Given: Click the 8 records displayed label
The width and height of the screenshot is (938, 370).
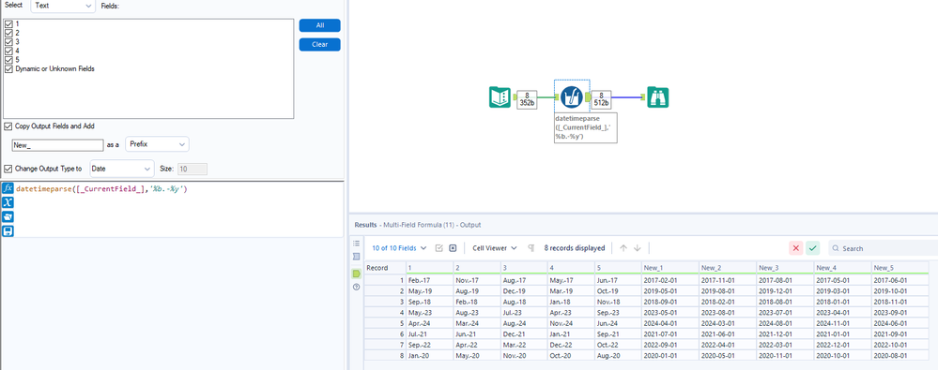Looking at the screenshot, I should click(575, 247).
